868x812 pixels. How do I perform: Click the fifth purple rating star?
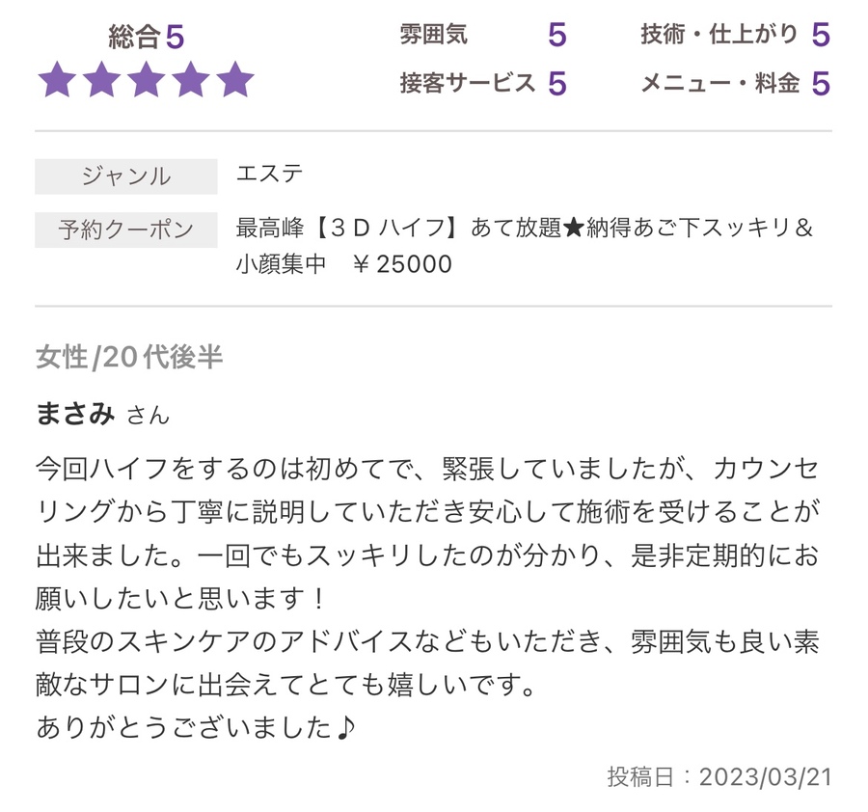point(234,79)
